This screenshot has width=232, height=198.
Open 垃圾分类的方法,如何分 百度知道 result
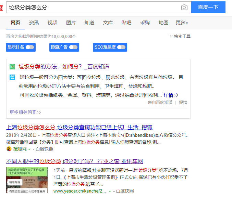pyautogui.click(x=64, y=67)
